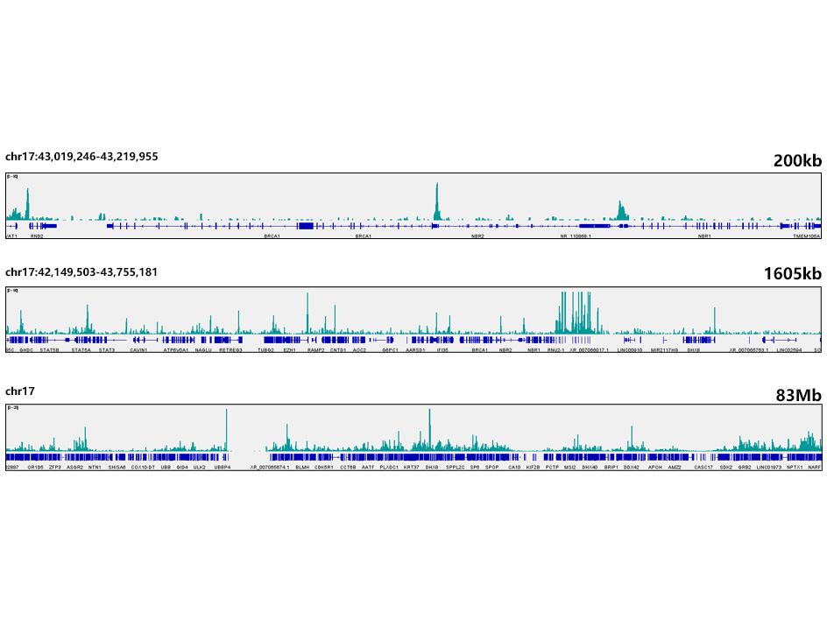The image size is (827, 620).
Task: Click the NR_110868.1 transcript label
Action: tap(576, 236)
